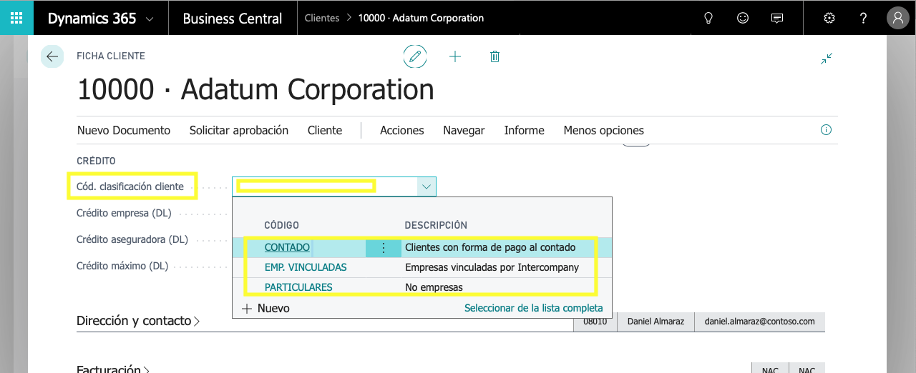916x373 pixels.
Task: Click the Crédito aseguradora (DL) label
Action: 132,239
